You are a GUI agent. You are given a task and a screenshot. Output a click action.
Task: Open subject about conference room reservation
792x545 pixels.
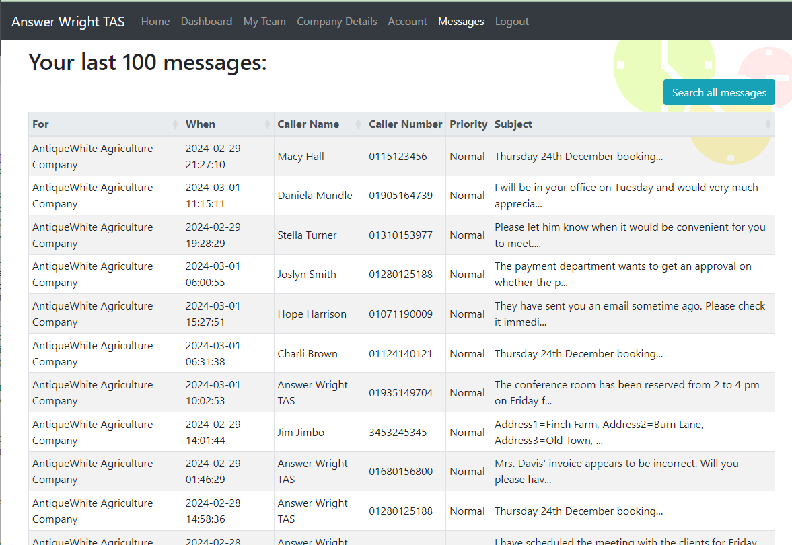[x=627, y=392]
